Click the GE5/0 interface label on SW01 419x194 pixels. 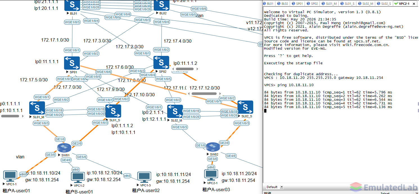pyautogui.click(x=82, y=157)
